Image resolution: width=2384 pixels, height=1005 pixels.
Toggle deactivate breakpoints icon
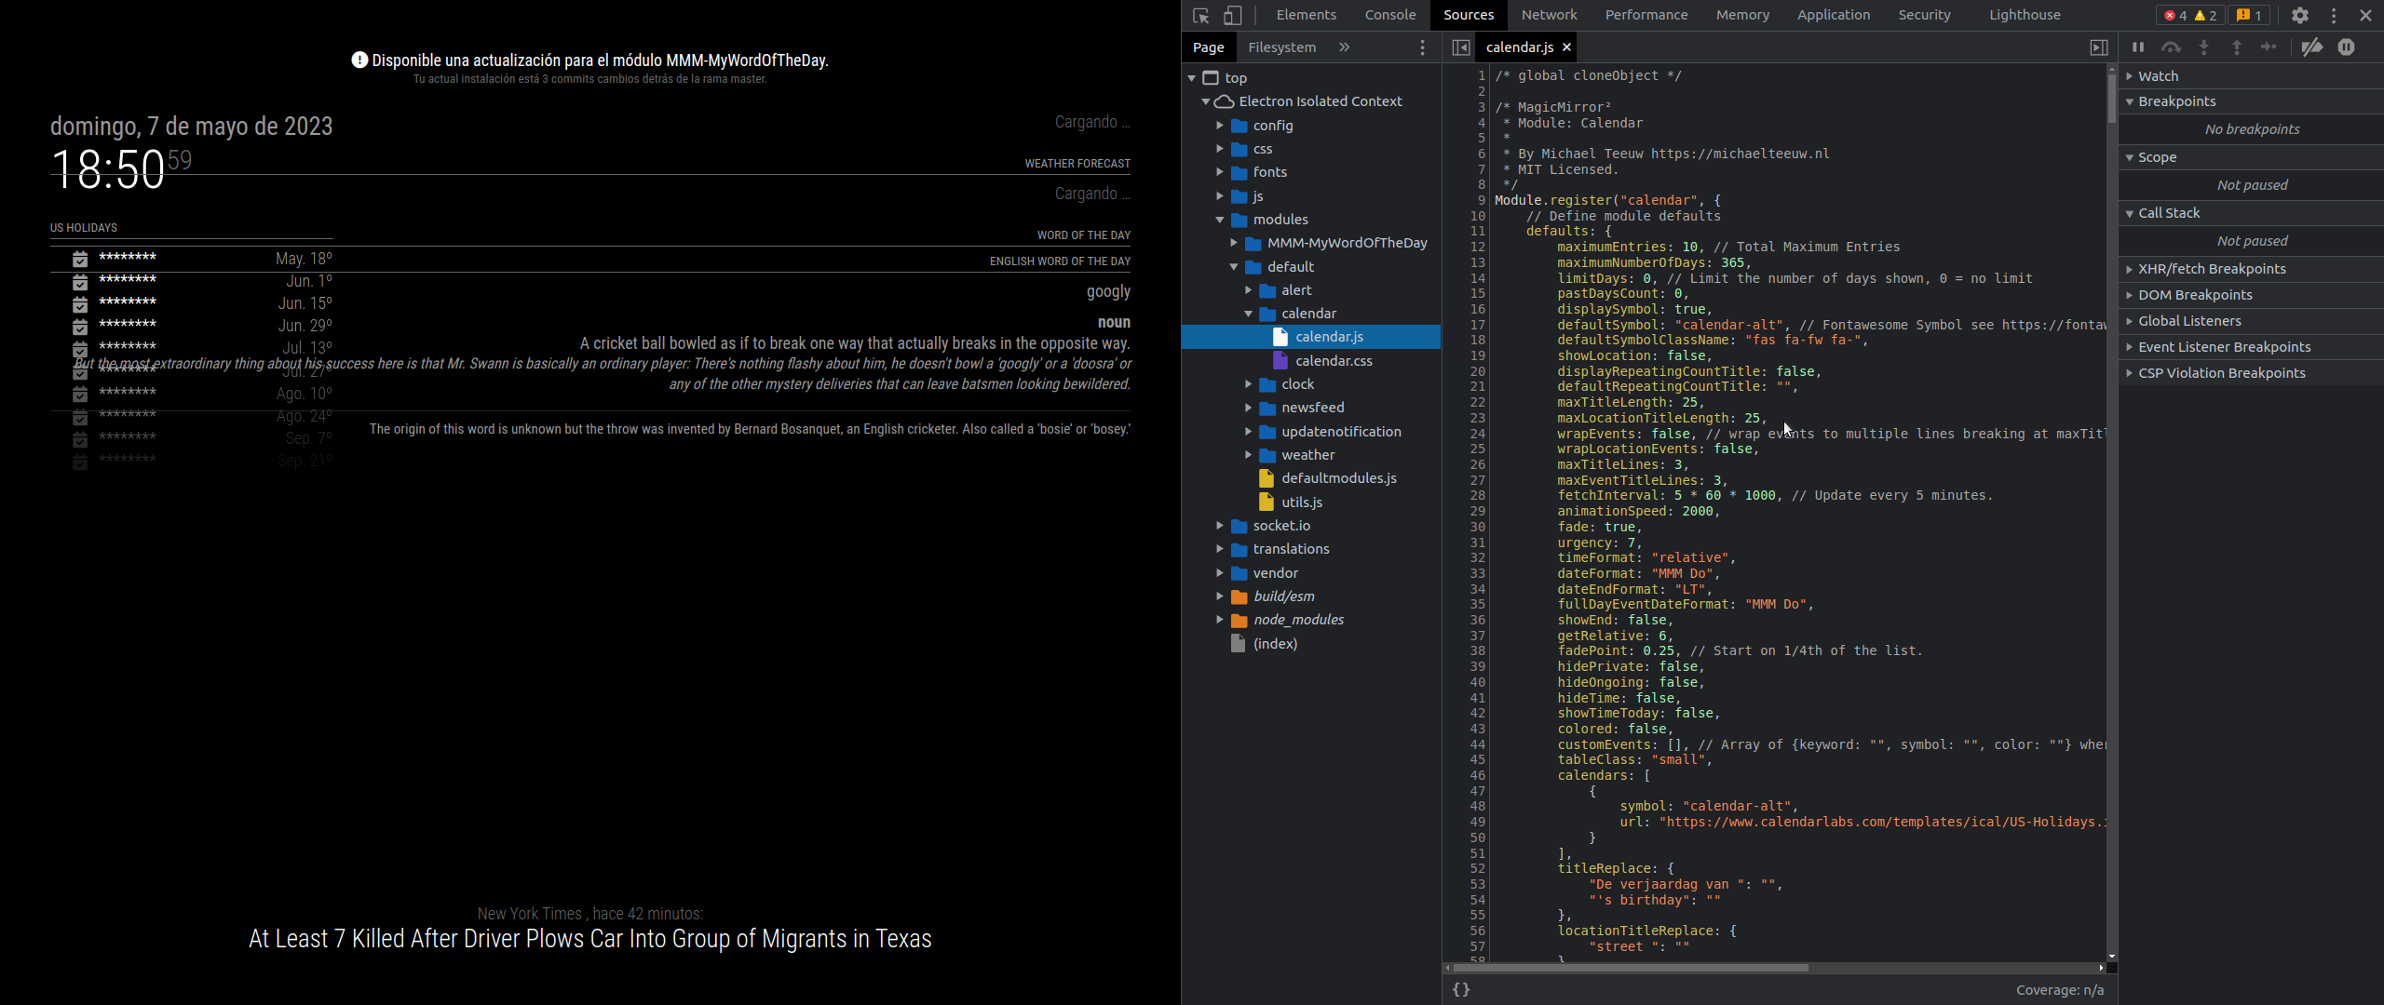click(x=2311, y=47)
